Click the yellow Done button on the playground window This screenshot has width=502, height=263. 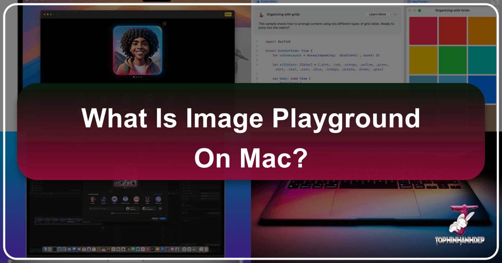[x=228, y=14]
